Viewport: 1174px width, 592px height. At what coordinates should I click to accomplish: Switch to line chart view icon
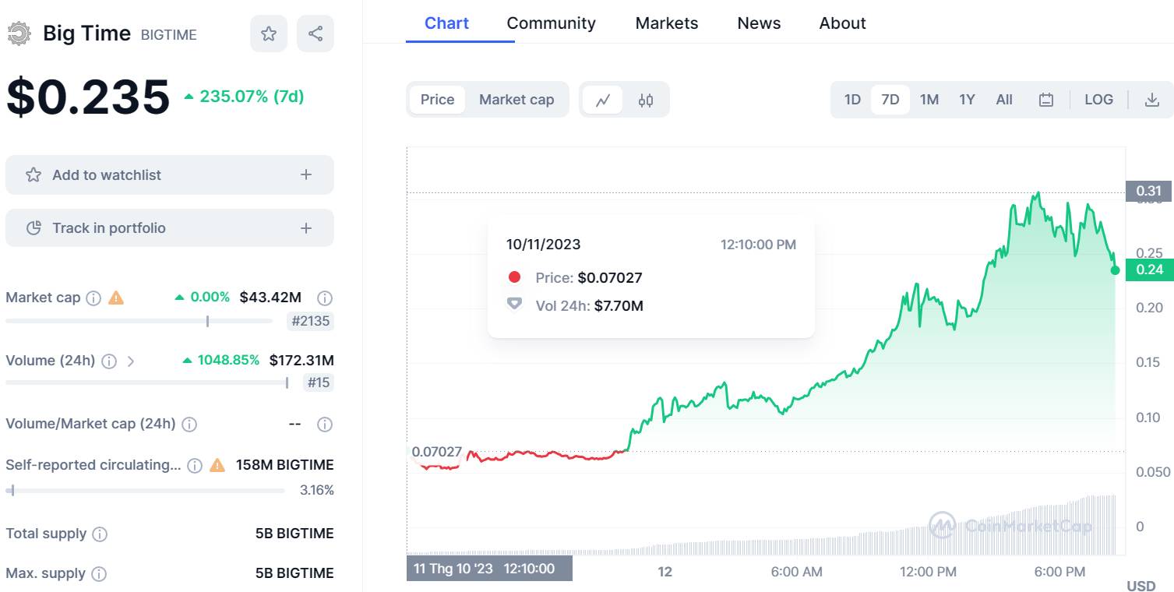pos(603,100)
